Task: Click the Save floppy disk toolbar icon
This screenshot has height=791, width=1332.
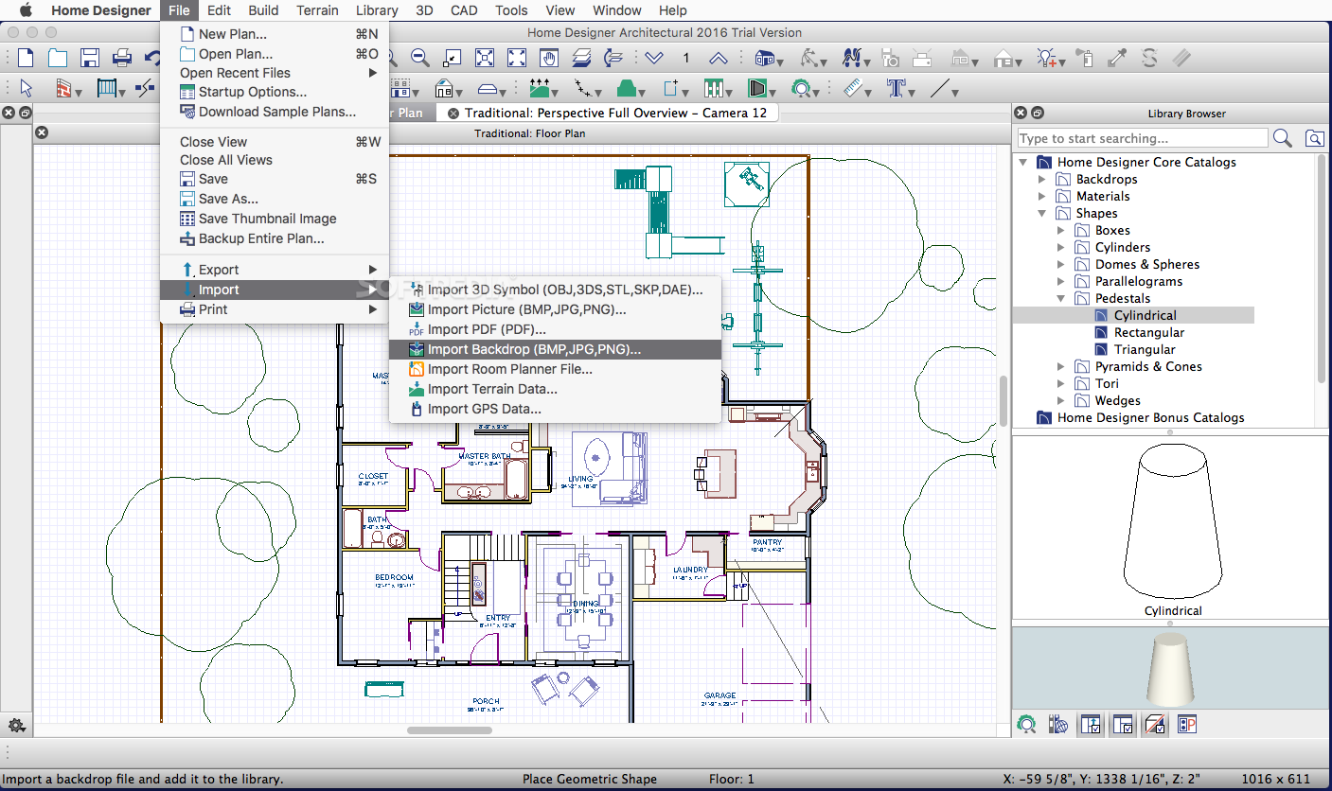Action: [90, 58]
